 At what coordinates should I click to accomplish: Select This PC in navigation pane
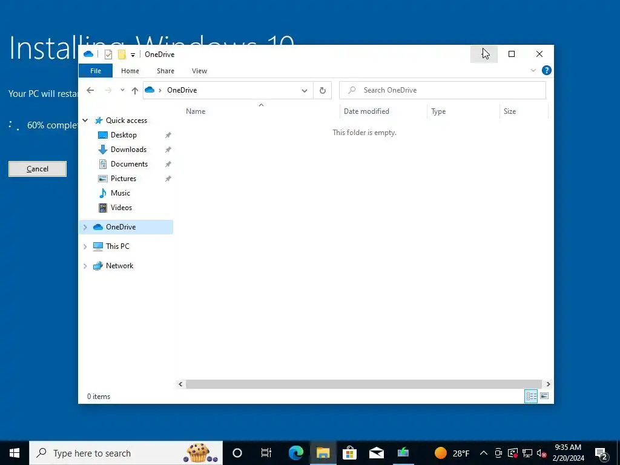click(117, 246)
